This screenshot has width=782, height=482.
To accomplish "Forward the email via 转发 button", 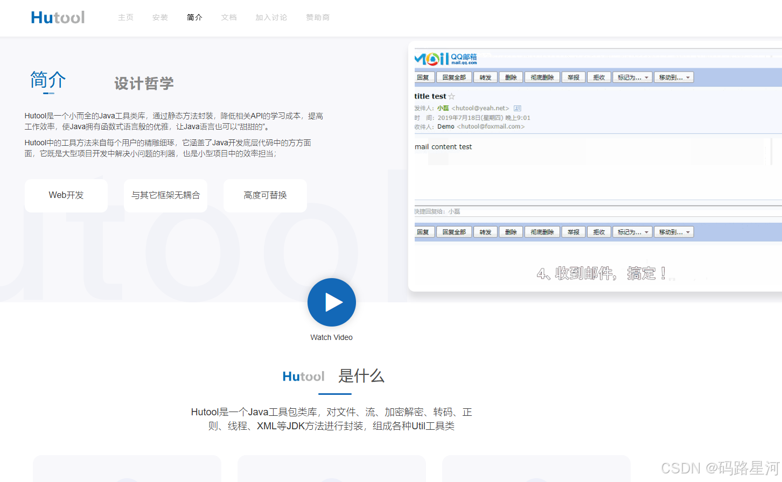I will pos(485,77).
